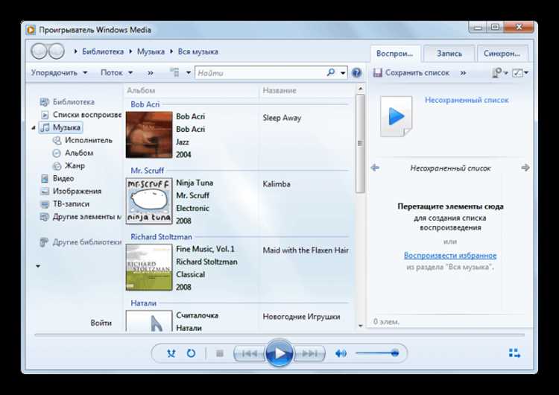Screen dimensions: 559x395
Task: Open the Упорядочить dropdown menu
Action: pos(59,73)
